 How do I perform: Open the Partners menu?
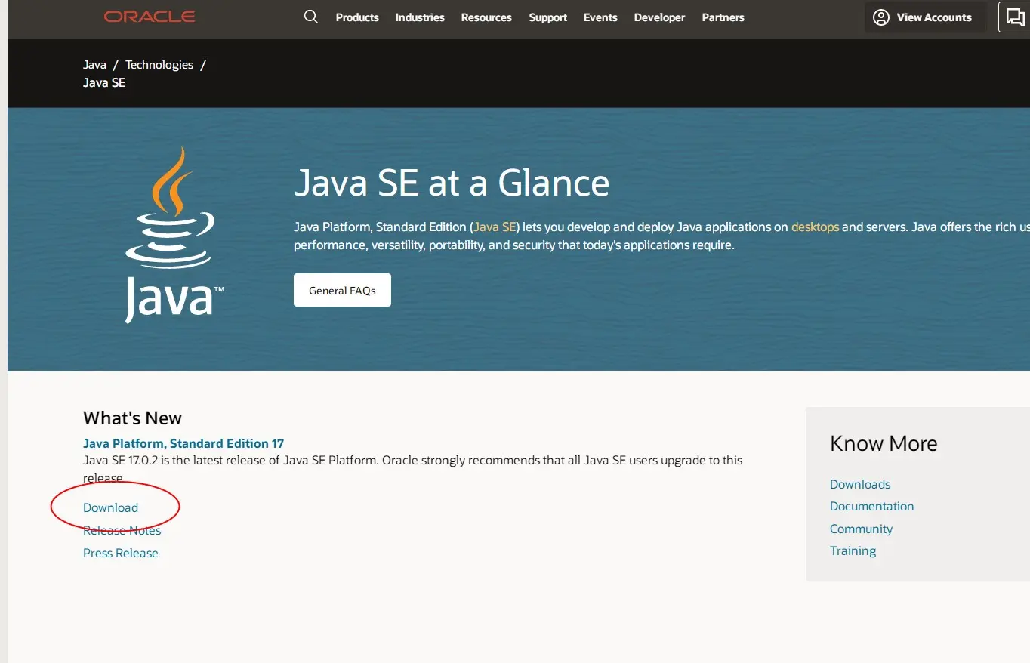[x=723, y=17]
